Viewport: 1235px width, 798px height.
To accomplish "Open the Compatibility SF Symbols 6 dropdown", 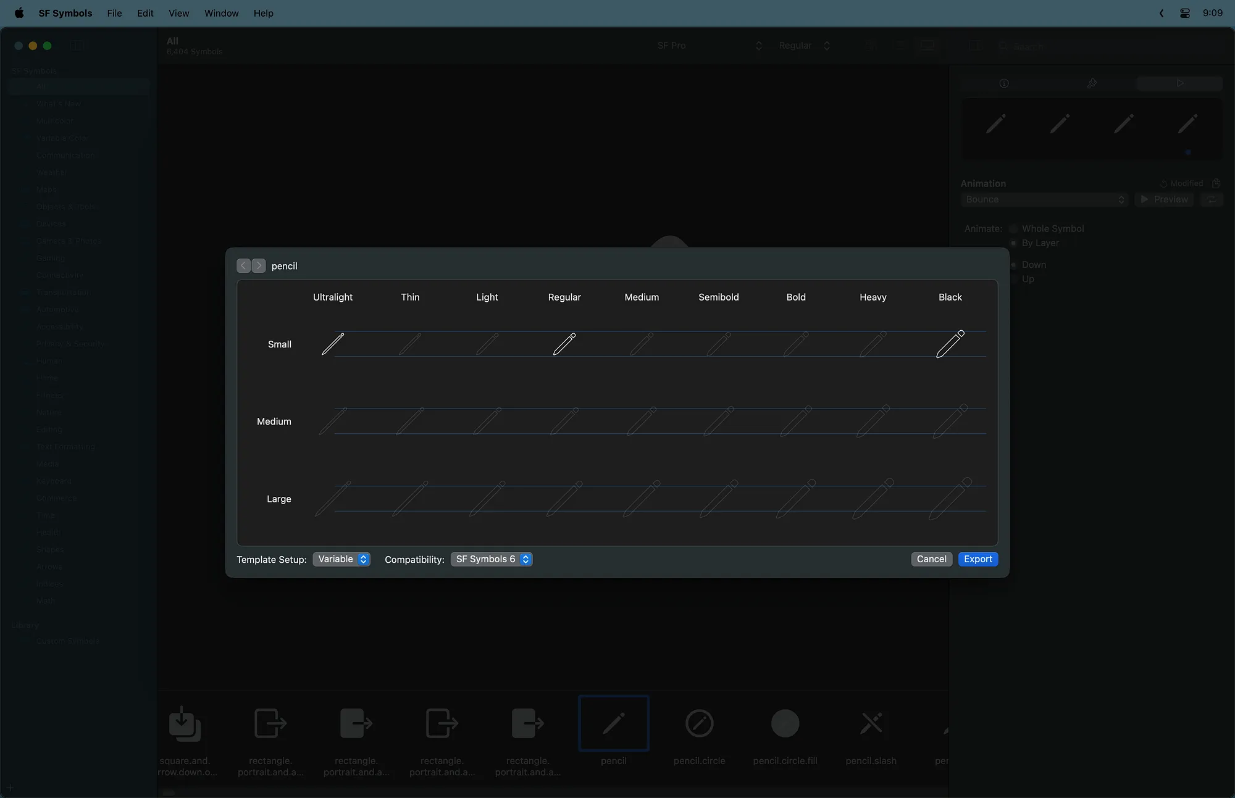I will pos(492,559).
